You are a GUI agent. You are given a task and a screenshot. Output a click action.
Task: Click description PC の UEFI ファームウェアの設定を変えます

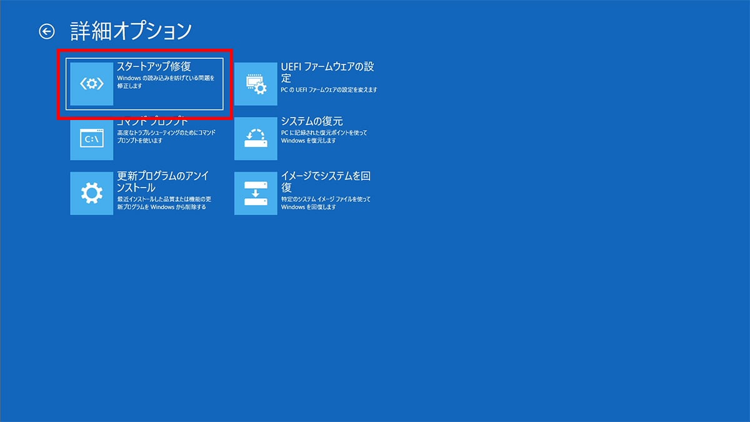tap(329, 90)
